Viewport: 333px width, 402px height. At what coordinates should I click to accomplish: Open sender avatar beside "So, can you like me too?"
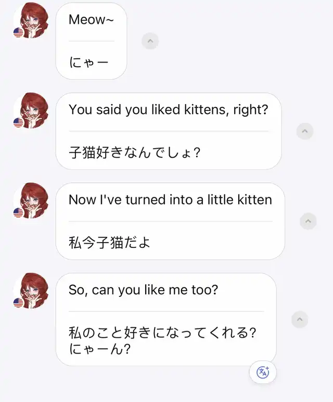coord(31,291)
